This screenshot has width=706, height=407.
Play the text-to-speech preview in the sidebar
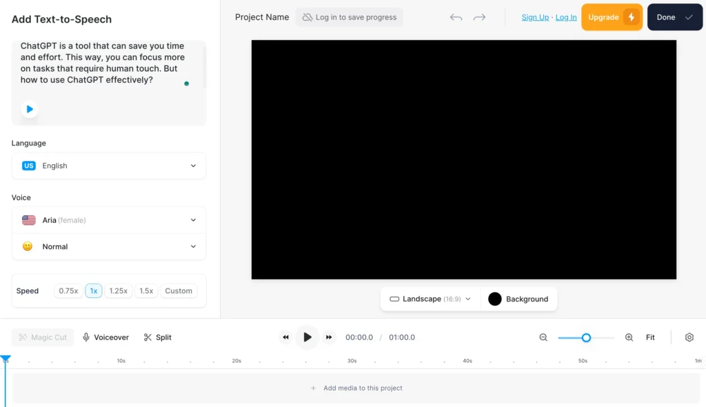click(x=29, y=109)
